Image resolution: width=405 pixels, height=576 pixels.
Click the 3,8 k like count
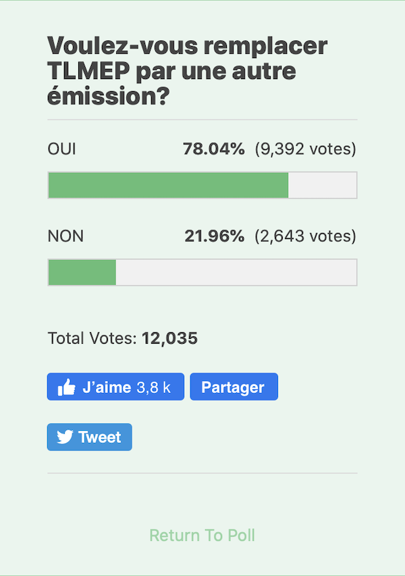[x=153, y=388]
